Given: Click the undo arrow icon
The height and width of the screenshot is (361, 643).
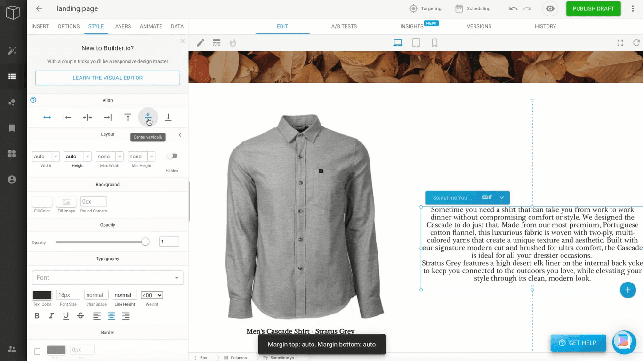Looking at the screenshot, I should (514, 8).
